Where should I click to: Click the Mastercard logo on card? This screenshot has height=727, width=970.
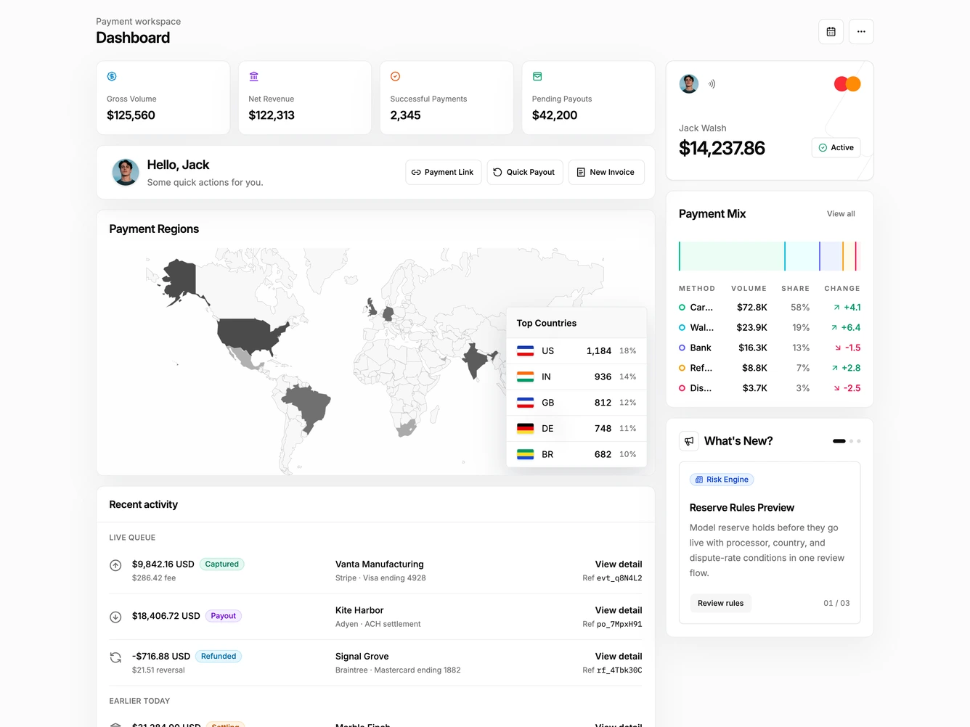click(847, 84)
